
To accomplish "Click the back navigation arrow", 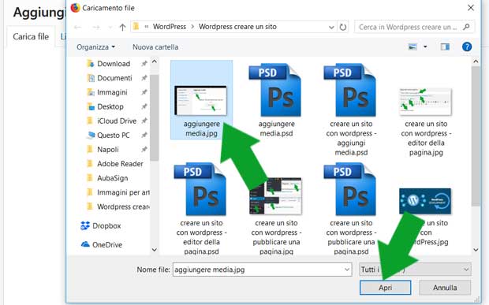I will click(77, 27).
